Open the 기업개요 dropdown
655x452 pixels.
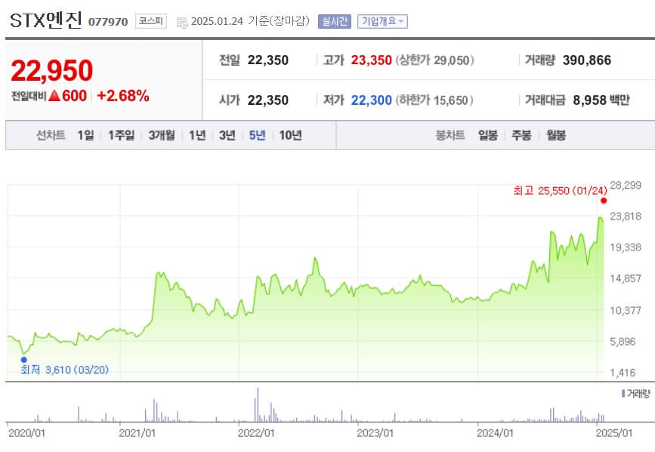click(382, 21)
